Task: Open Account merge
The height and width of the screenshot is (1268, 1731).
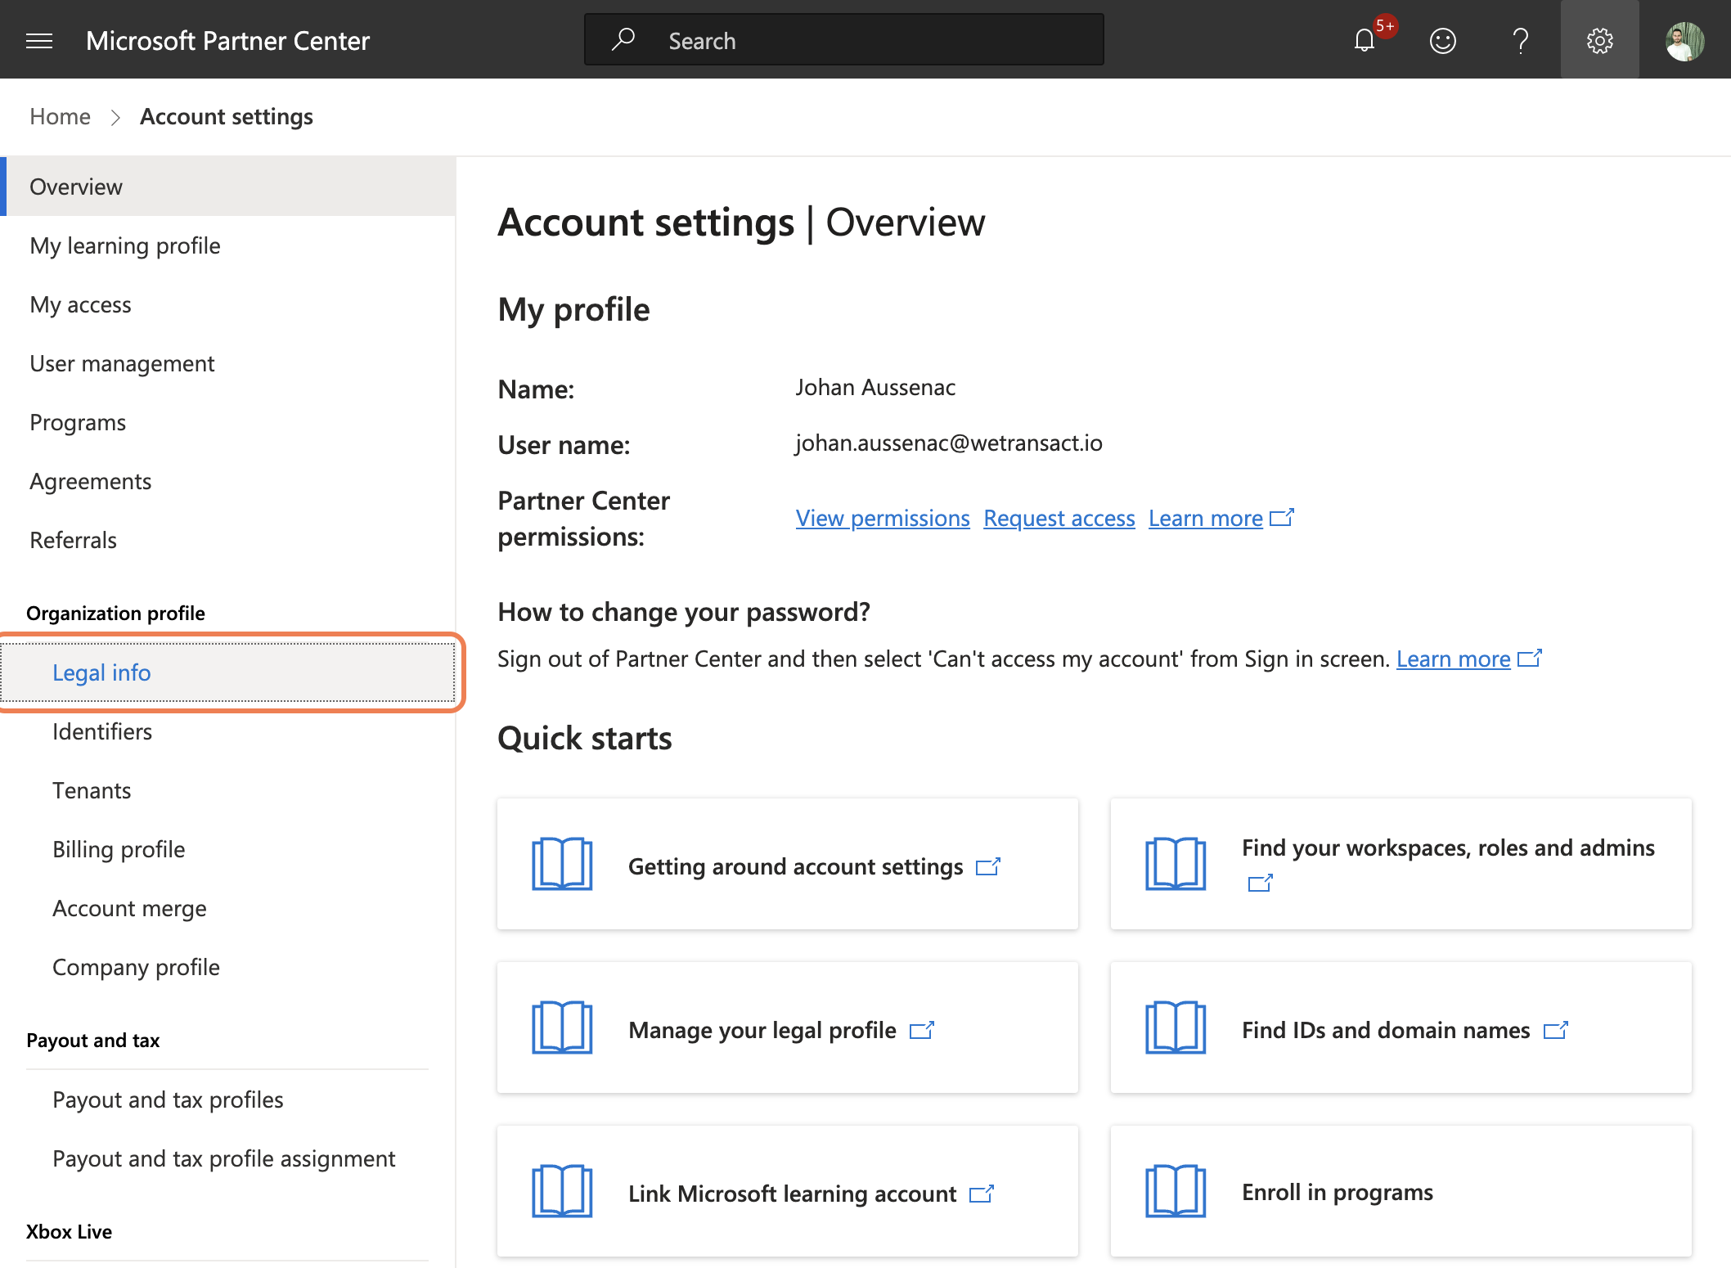Action: [229, 908]
